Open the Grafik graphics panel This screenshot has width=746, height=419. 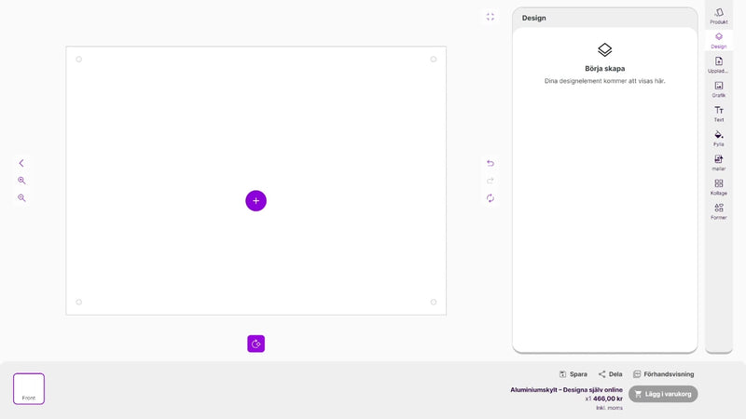719,89
